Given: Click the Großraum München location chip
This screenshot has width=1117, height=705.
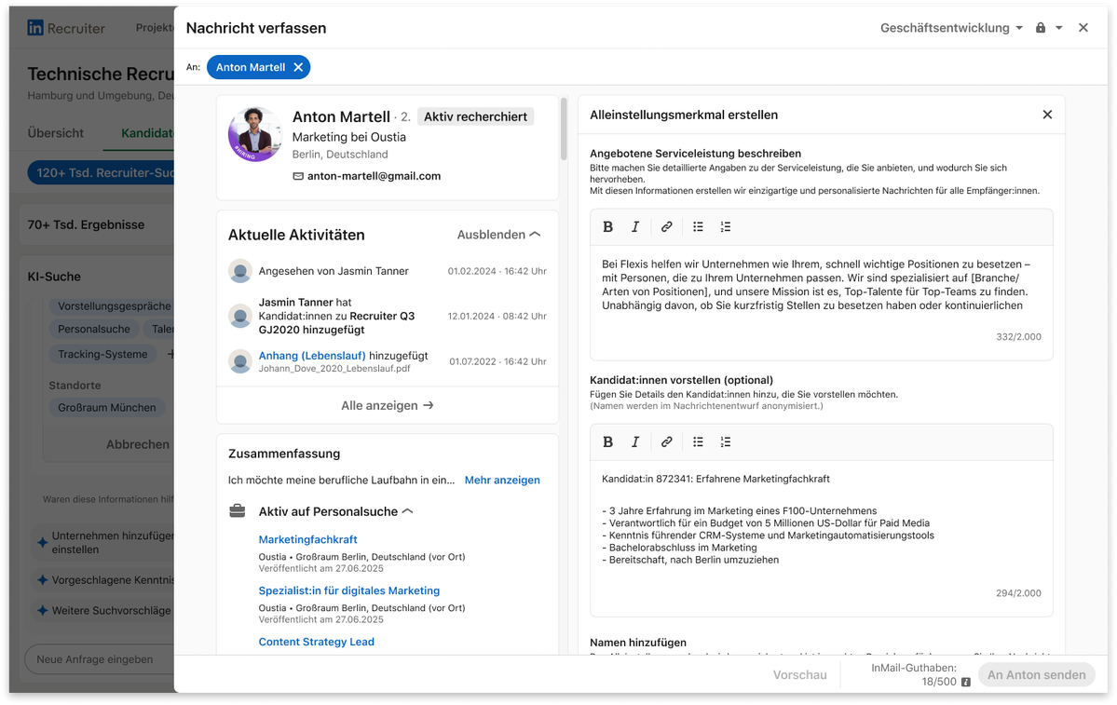Looking at the screenshot, I should coord(107,407).
